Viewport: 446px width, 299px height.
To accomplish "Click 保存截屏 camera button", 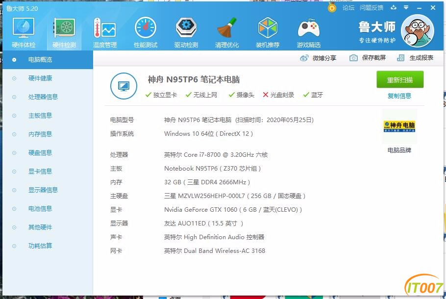I will pyautogui.click(x=368, y=58).
